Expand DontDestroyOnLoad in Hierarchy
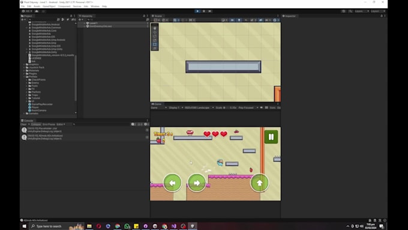408x230 pixels. point(85,26)
